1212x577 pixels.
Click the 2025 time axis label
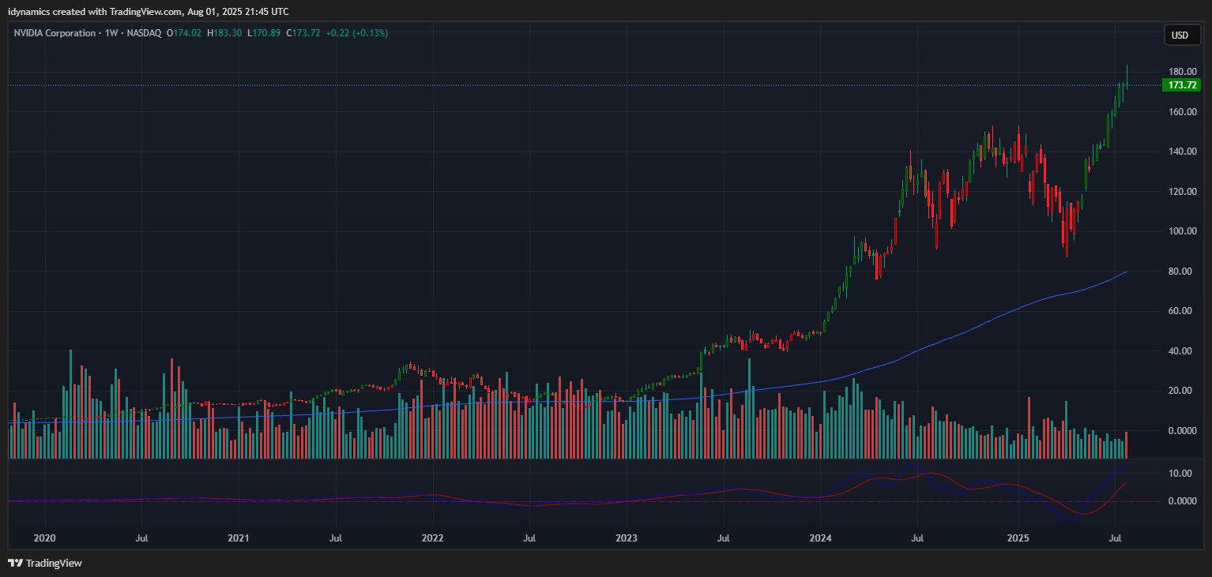click(x=1018, y=538)
